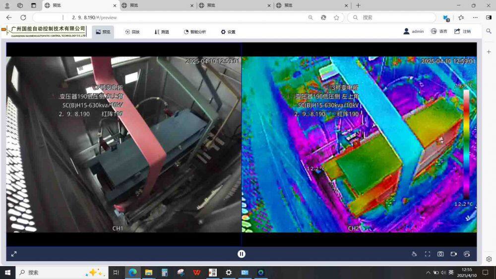Pause the live preview playback
496x279 pixels.
(x=241, y=254)
